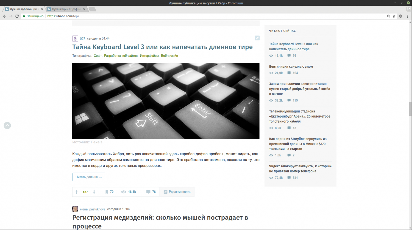Click the timestamp сегодня в 01:44

98,38
